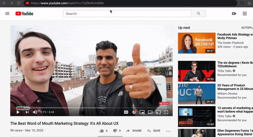Mute the video volume speaker
The image size is (253, 137).
click(35, 112)
